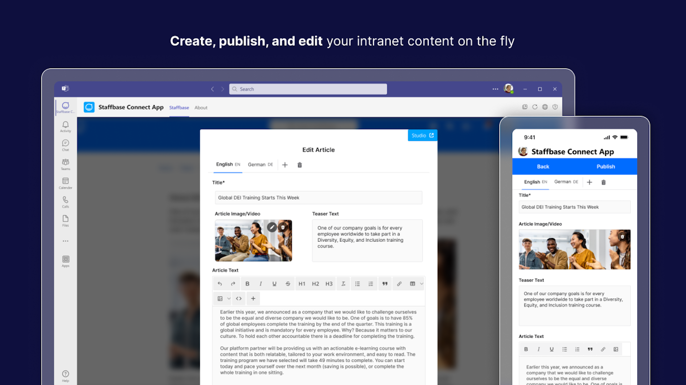Edit the title field in Edit Article dialog

318,198
